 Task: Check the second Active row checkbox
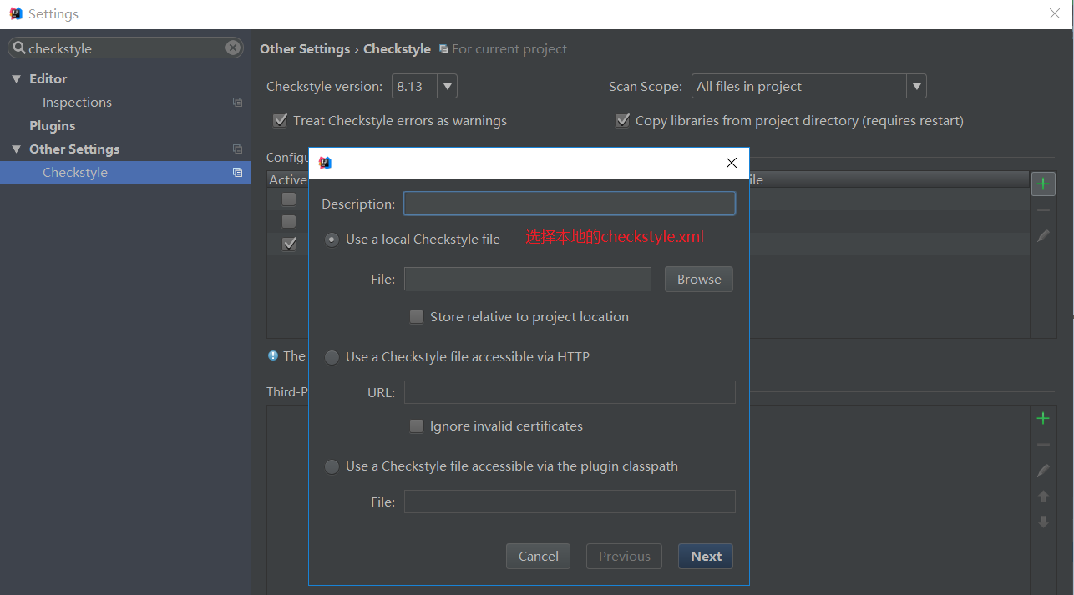coord(289,222)
